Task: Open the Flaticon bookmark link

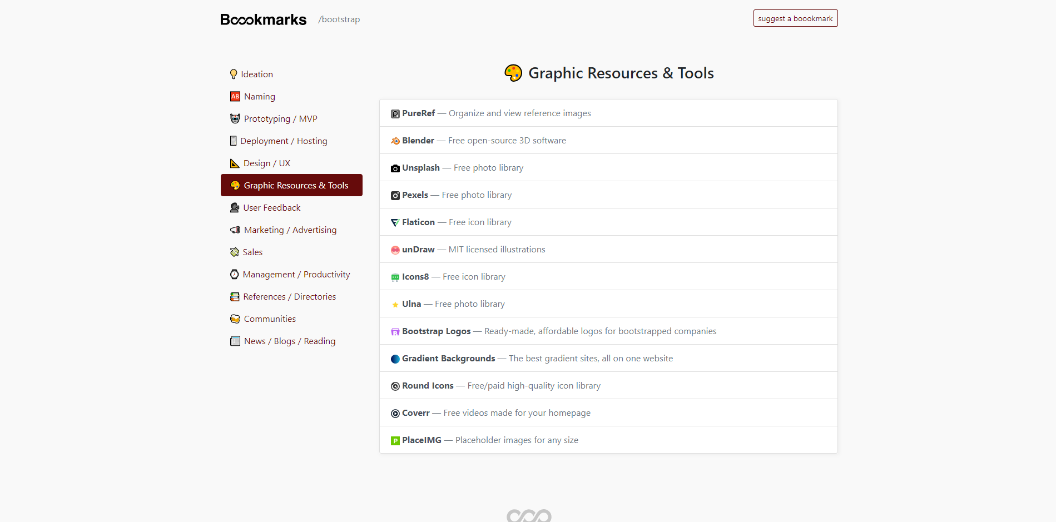Action: (608, 222)
